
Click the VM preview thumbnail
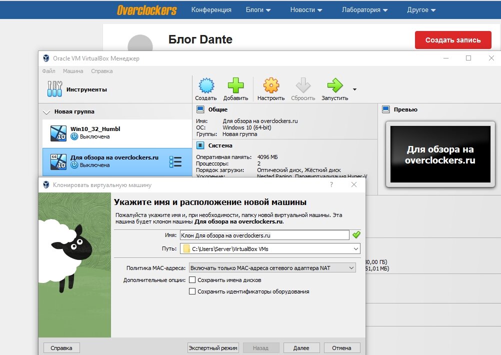440,154
